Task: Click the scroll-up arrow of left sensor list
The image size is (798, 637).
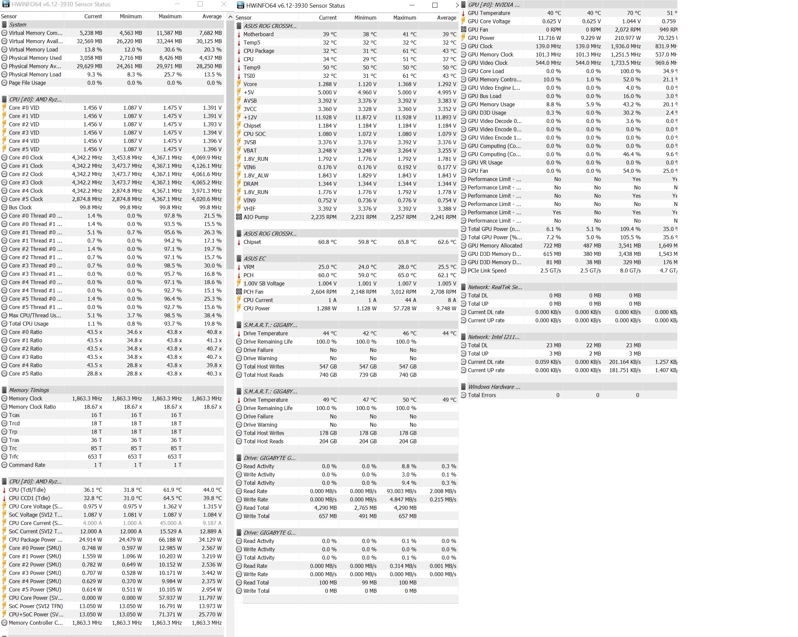Action: (x=230, y=17)
